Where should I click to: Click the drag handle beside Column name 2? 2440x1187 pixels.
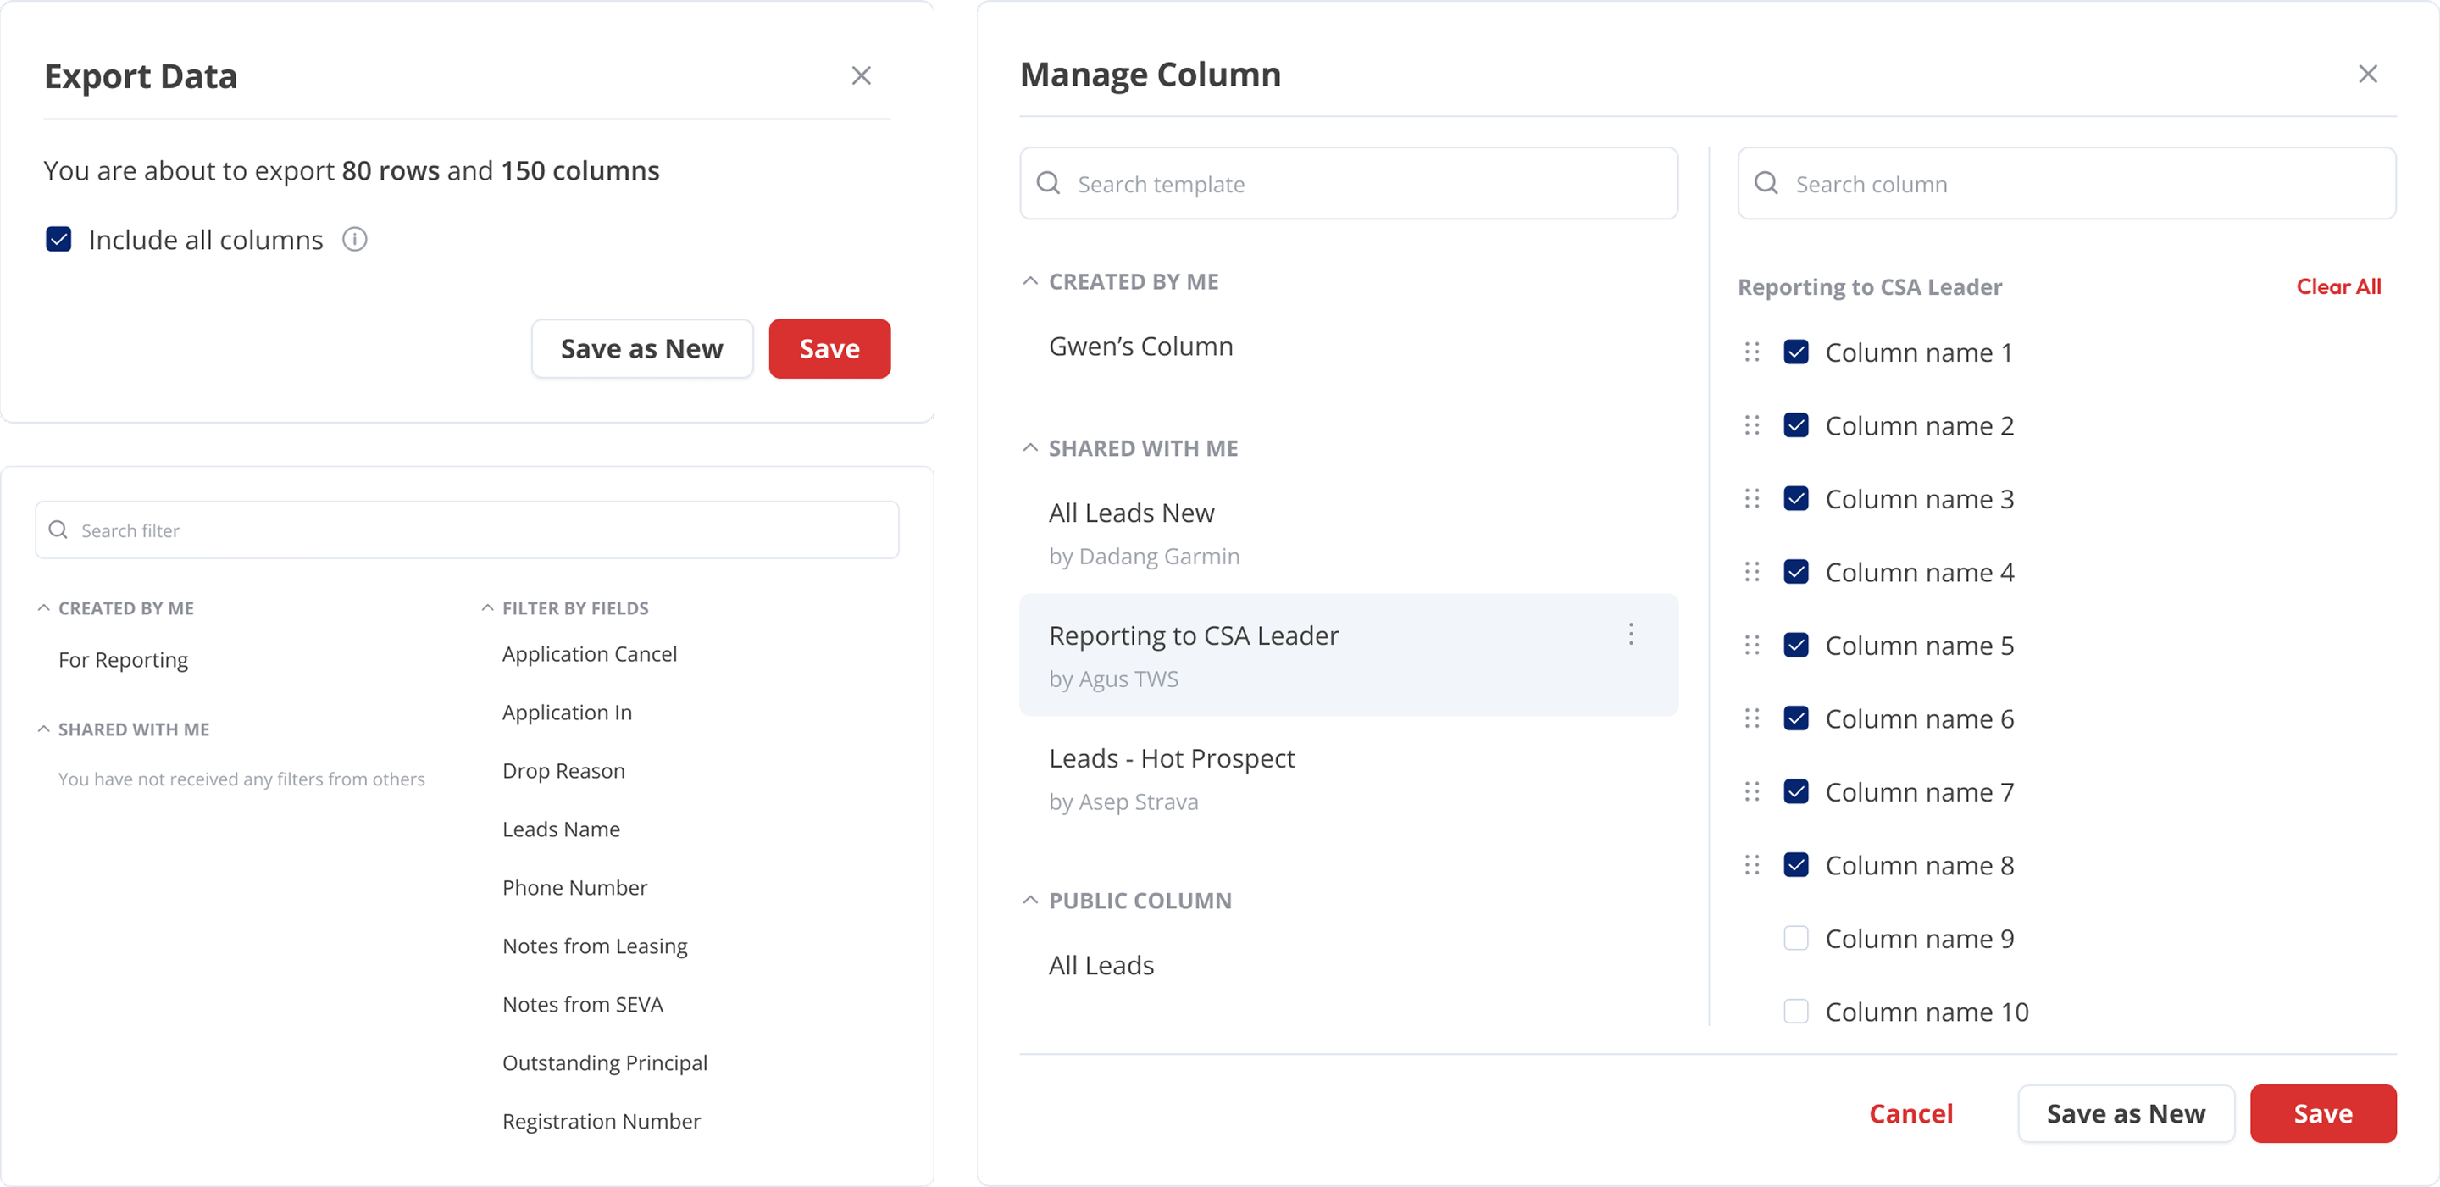pyautogui.click(x=1753, y=424)
